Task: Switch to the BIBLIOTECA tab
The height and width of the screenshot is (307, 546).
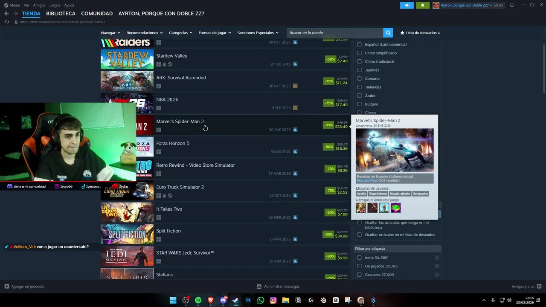Action: (61, 14)
